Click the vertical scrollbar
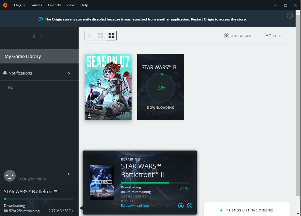The height and width of the screenshot is (216, 301). [x=298, y=106]
